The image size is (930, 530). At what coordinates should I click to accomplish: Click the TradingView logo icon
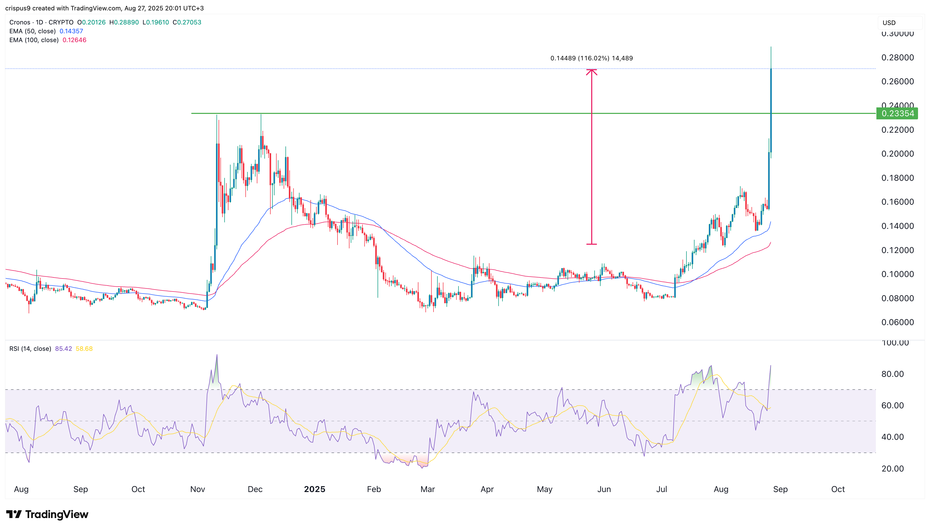coord(14,514)
